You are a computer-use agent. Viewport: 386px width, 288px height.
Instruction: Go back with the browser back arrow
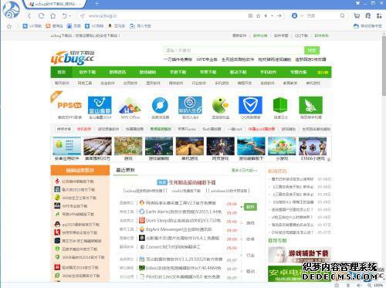pos(29,16)
